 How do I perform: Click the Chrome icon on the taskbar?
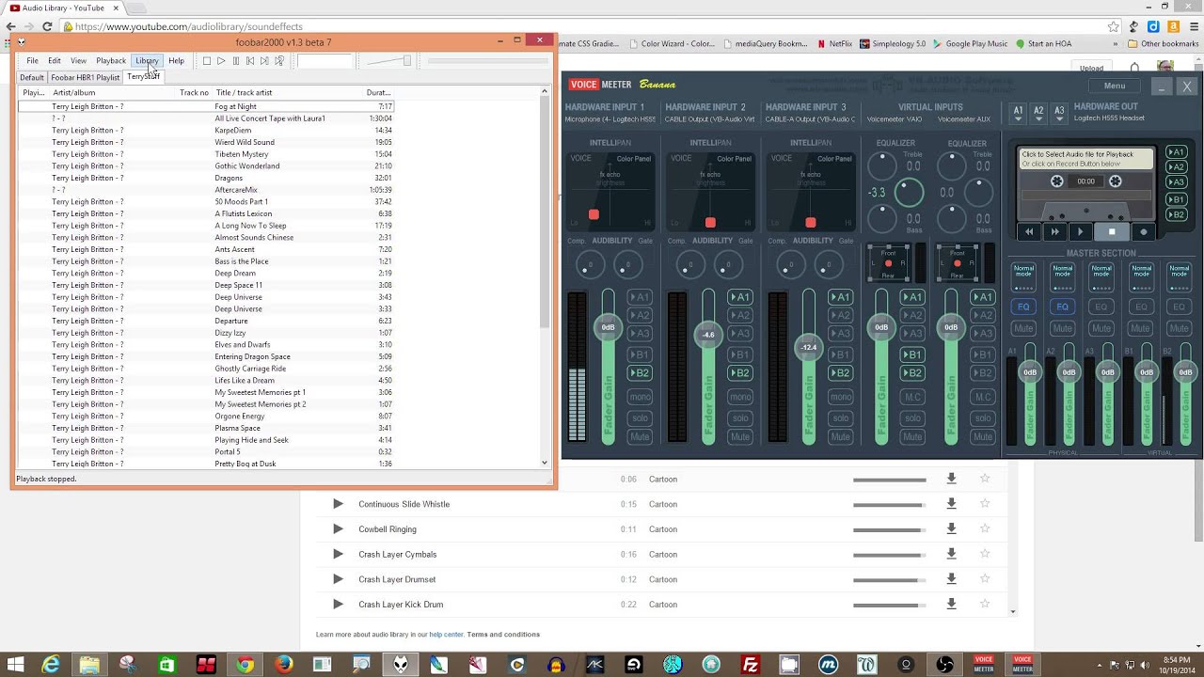245,665
